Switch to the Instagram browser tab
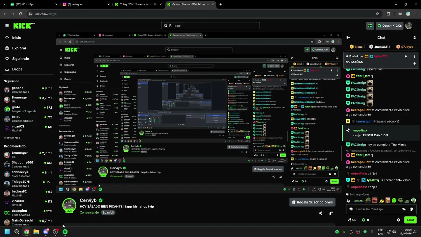The height and width of the screenshot is (237, 421). [x=86, y=5]
